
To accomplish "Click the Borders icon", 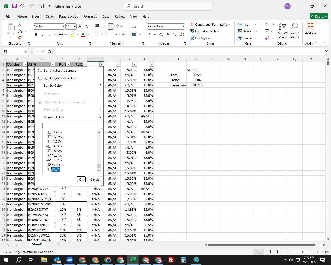I will [61, 35].
